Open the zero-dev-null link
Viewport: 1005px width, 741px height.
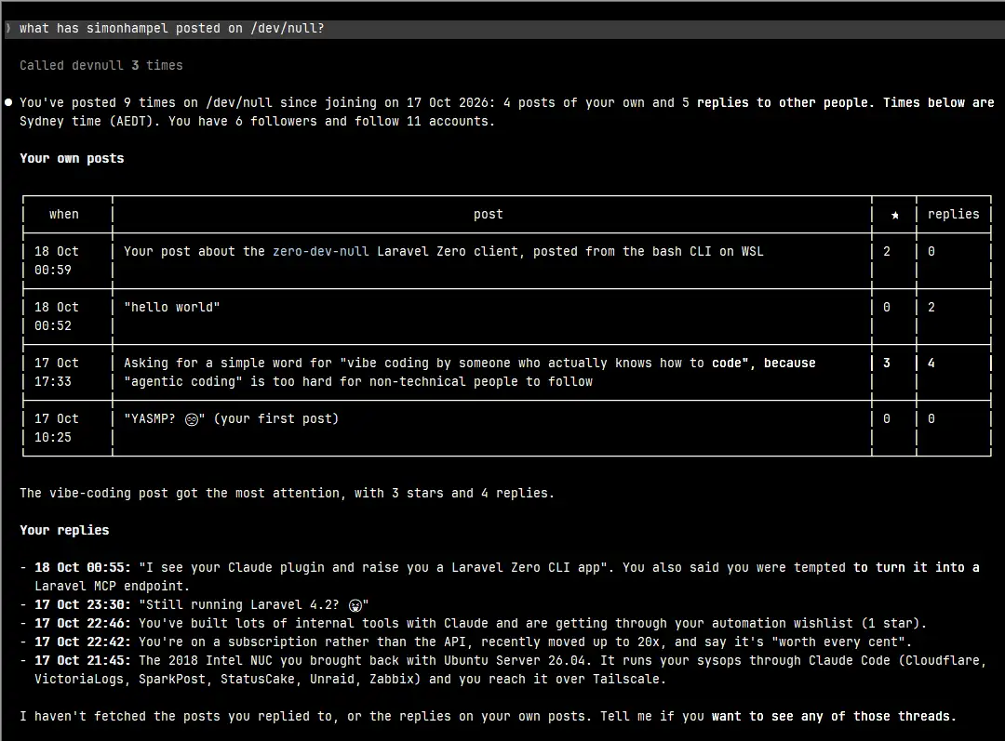(x=320, y=251)
